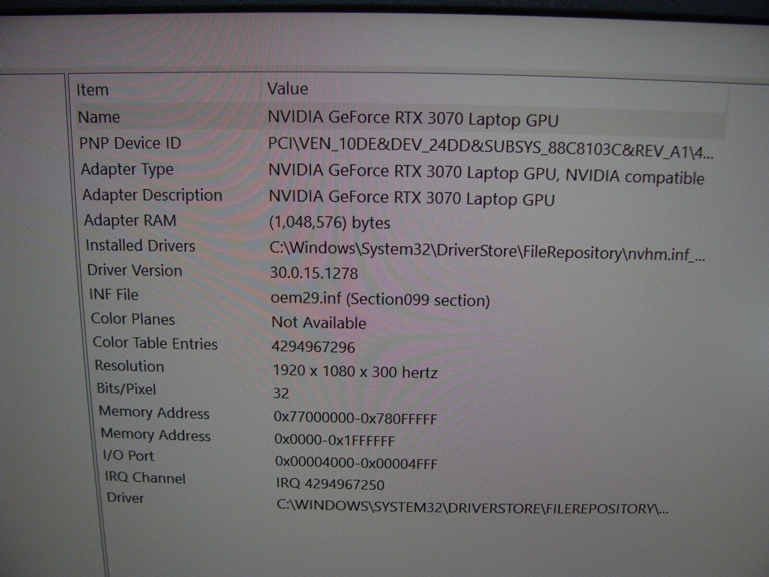Select the 0x00004000-0x00004FFF port value
The width and height of the screenshot is (769, 577).
[357, 463]
